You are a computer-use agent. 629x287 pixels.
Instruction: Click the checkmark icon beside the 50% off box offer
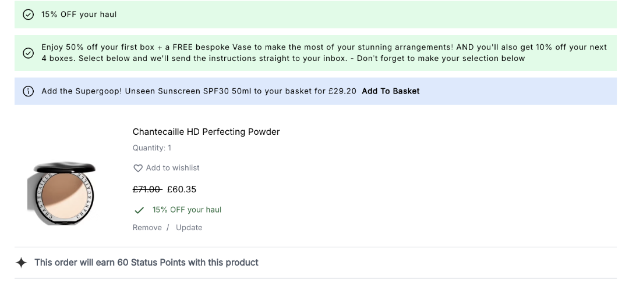click(28, 53)
